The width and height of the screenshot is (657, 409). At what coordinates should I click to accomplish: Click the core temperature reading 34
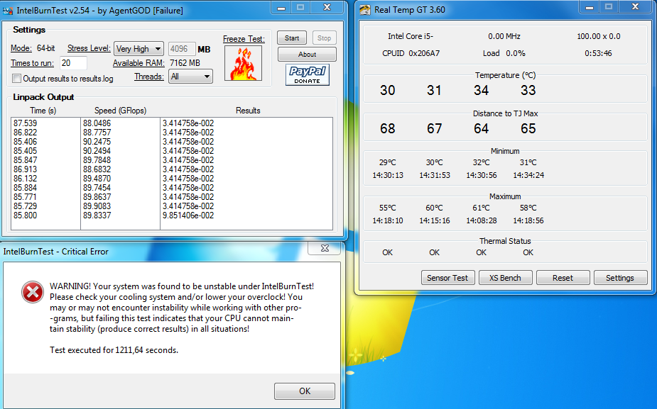click(482, 90)
